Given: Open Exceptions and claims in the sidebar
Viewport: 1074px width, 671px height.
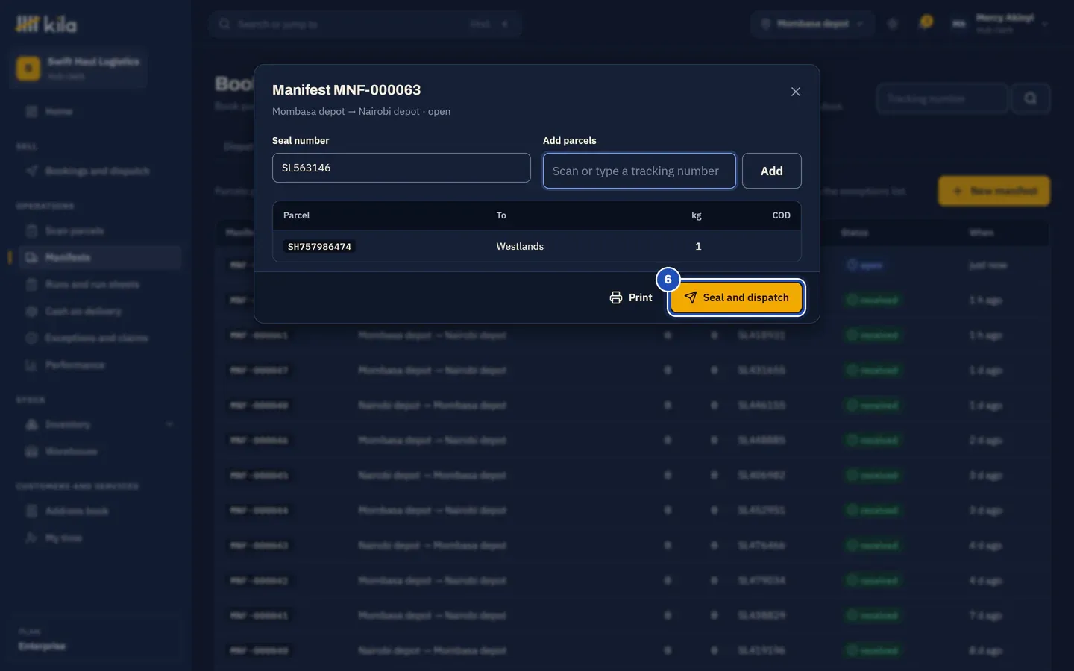Looking at the screenshot, I should click(x=99, y=338).
